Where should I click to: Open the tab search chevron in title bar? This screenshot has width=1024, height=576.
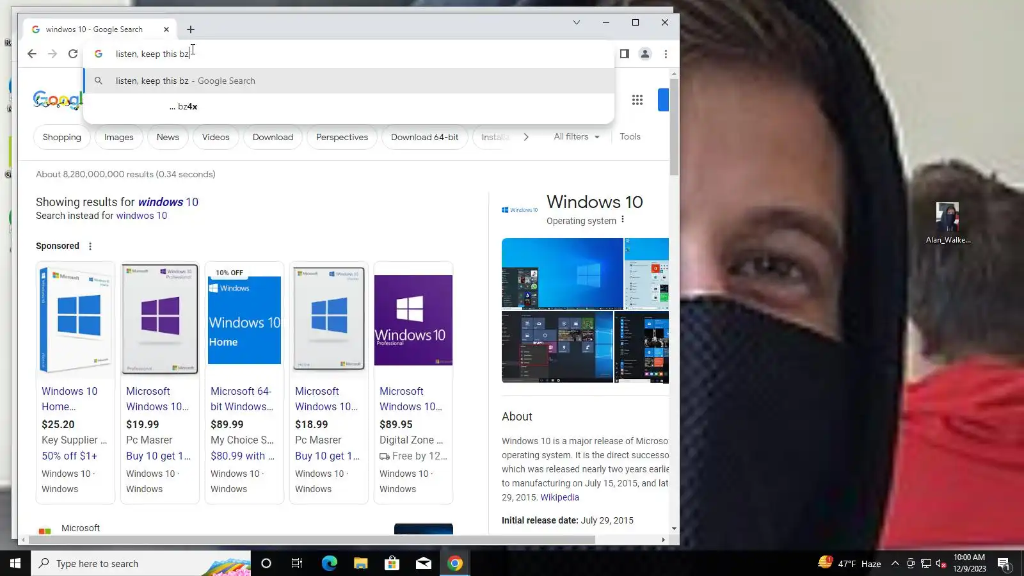[x=577, y=22]
